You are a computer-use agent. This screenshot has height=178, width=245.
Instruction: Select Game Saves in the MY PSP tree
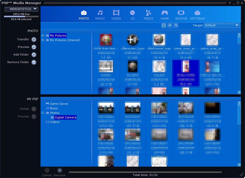[59, 104]
